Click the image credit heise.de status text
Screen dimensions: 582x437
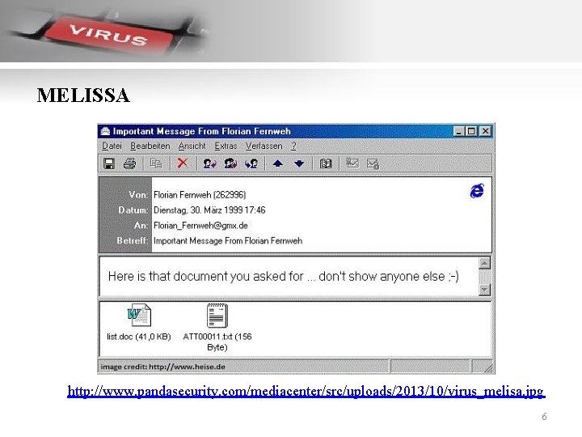pos(163,367)
